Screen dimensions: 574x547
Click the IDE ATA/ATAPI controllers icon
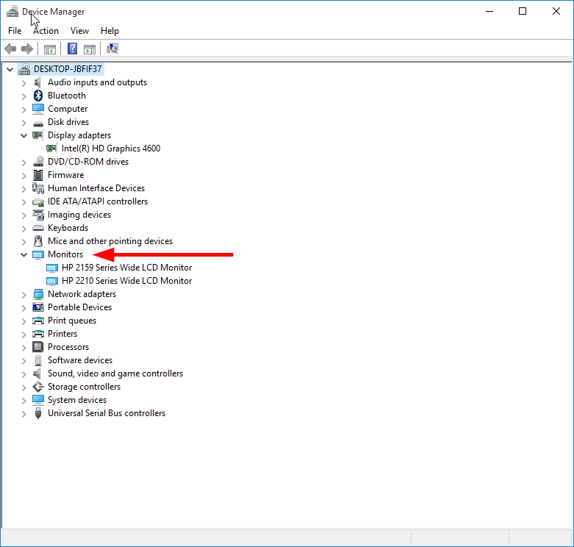[x=38, y=202]
